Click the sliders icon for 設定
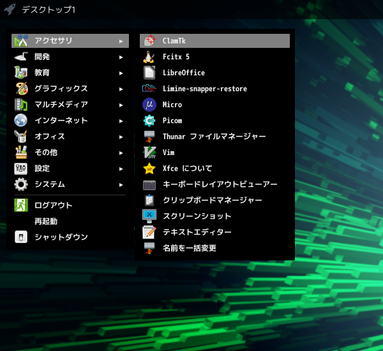 coord(21,168)
